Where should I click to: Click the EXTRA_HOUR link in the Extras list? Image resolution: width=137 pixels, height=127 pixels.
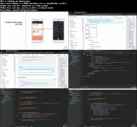[91, 40]
